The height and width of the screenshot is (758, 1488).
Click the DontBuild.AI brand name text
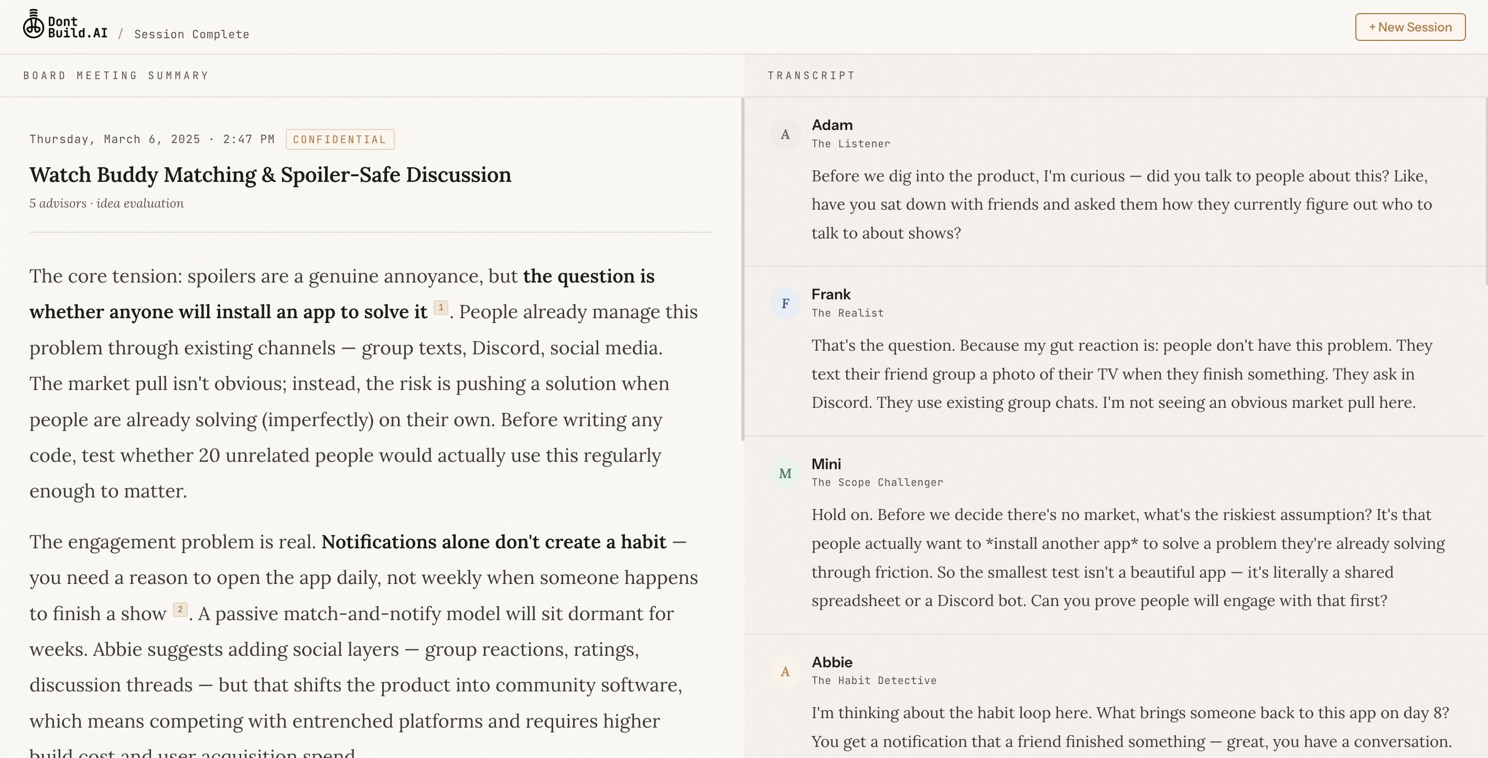pos(78,27)
